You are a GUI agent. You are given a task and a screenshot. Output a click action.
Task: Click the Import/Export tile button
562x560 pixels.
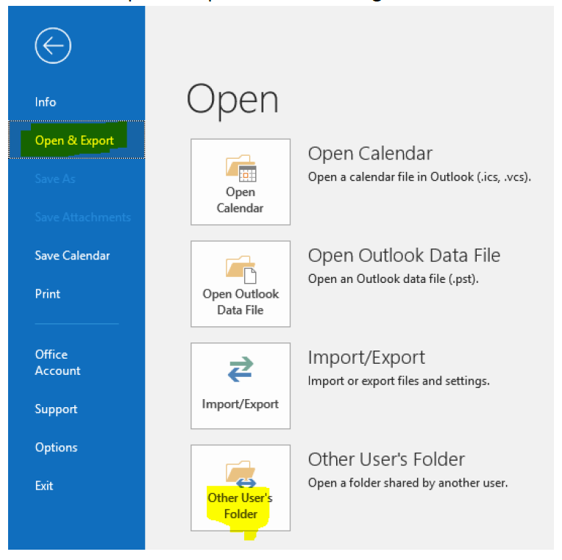241,386
